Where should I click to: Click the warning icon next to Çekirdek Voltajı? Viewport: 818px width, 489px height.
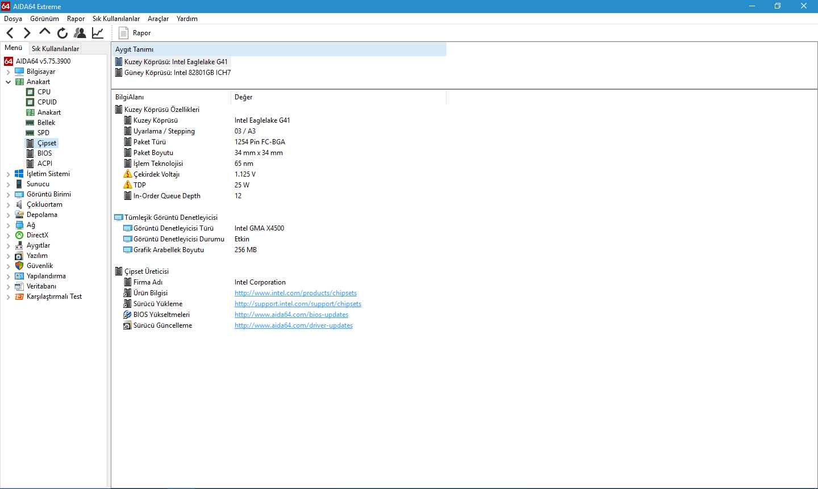click(128, 174)
